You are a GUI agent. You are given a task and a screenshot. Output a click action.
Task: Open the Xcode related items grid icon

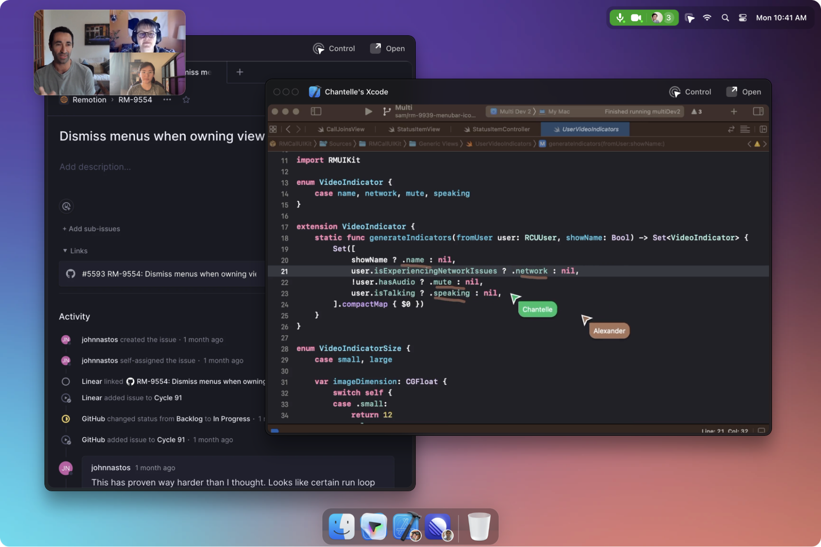(273, 129)
